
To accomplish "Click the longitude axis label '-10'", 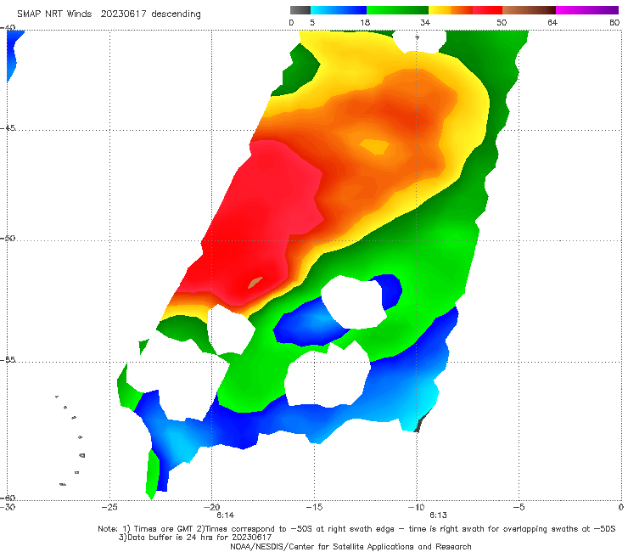I will pyautogui.click(x=416, y=507).
